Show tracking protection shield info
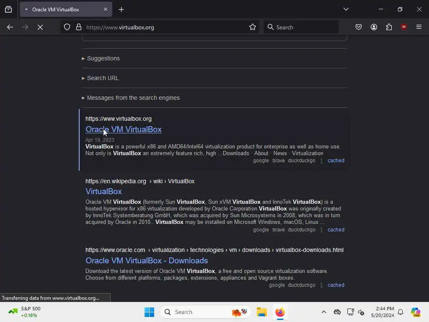 67,27
